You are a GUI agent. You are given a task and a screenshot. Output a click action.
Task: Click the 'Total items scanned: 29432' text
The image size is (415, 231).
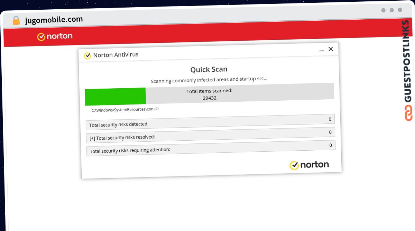pyautogui.click(x=210, y=94)
